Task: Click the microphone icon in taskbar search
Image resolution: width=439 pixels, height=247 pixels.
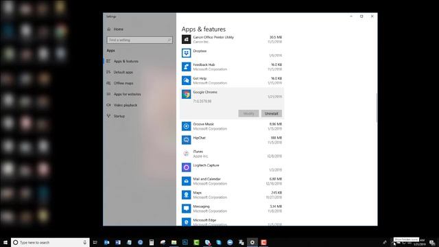Action: click(85, 242)
